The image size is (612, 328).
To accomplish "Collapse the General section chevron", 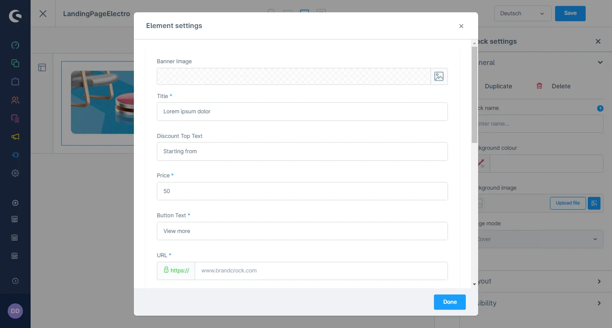I will tap(600, 63).
